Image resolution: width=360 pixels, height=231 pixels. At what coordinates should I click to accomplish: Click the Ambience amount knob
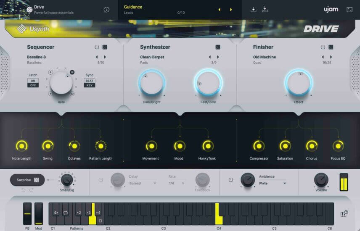pyautogui.click(x=247, y=180)
